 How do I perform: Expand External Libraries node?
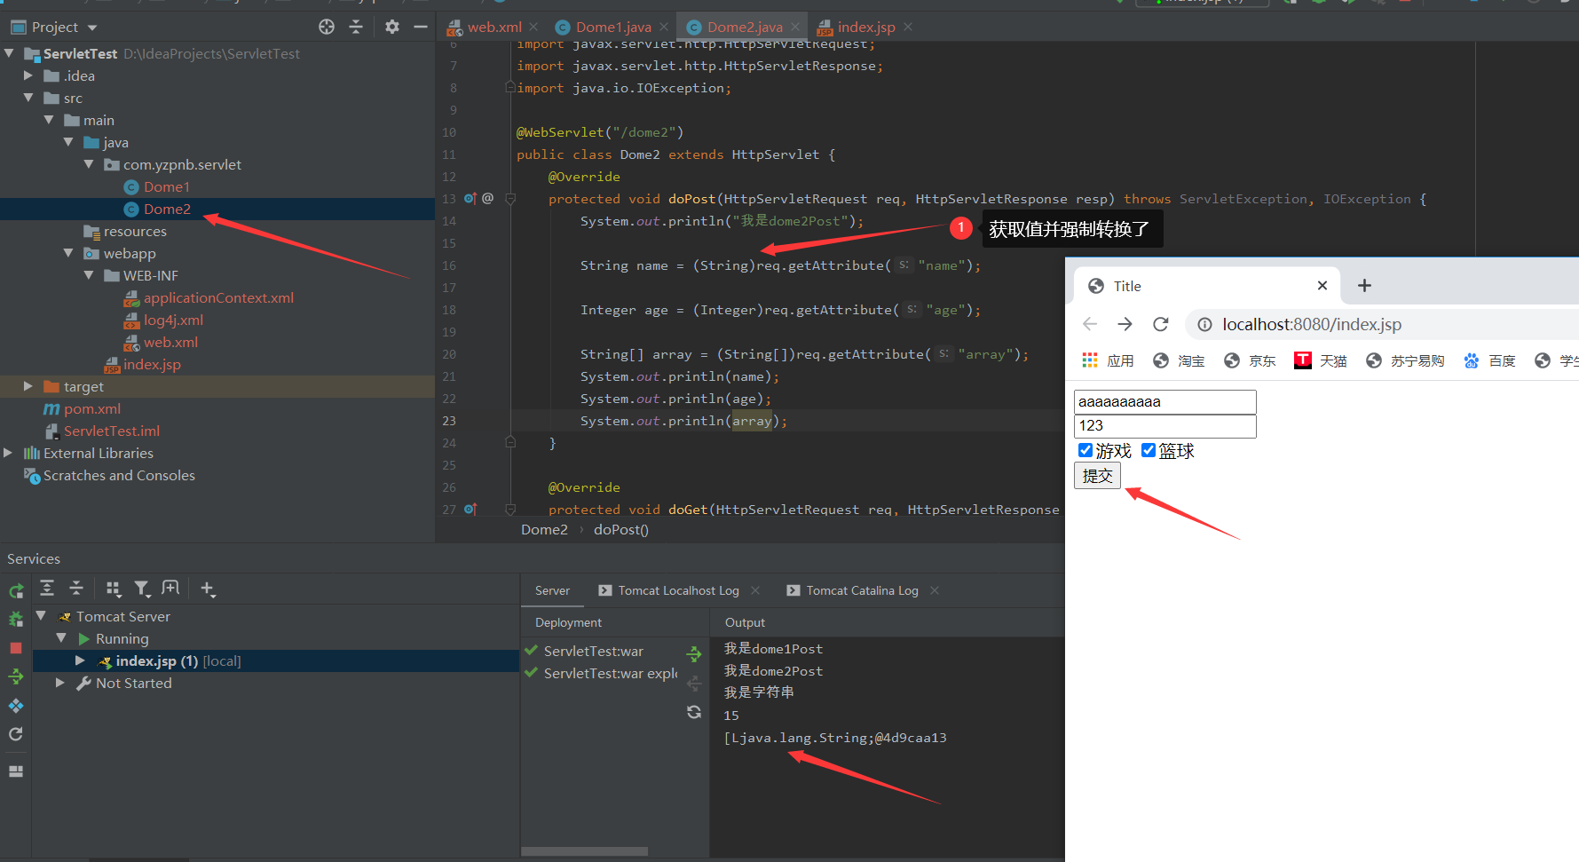[x=9, y=453]
